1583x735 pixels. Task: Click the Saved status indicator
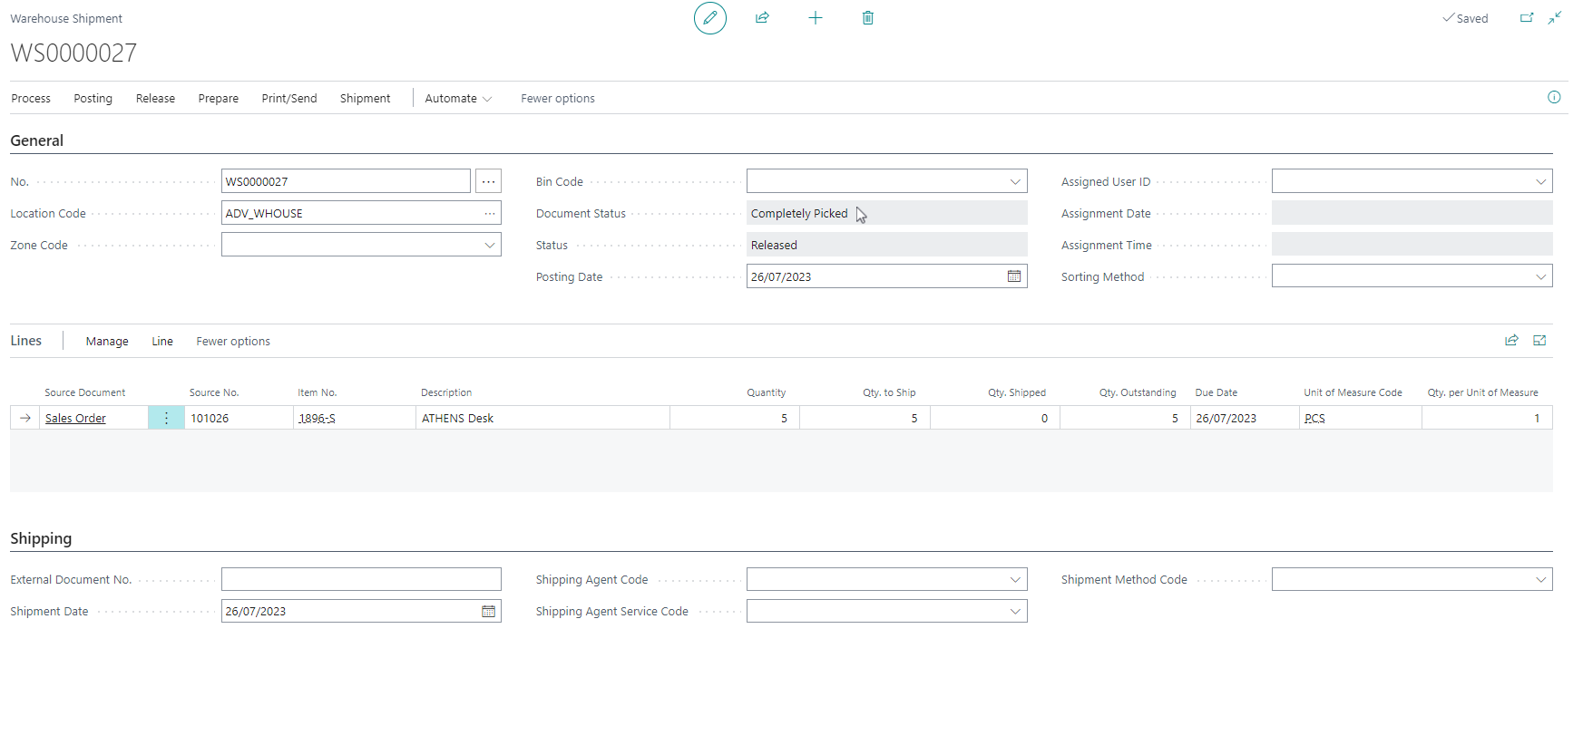[x=1465, y=18]
